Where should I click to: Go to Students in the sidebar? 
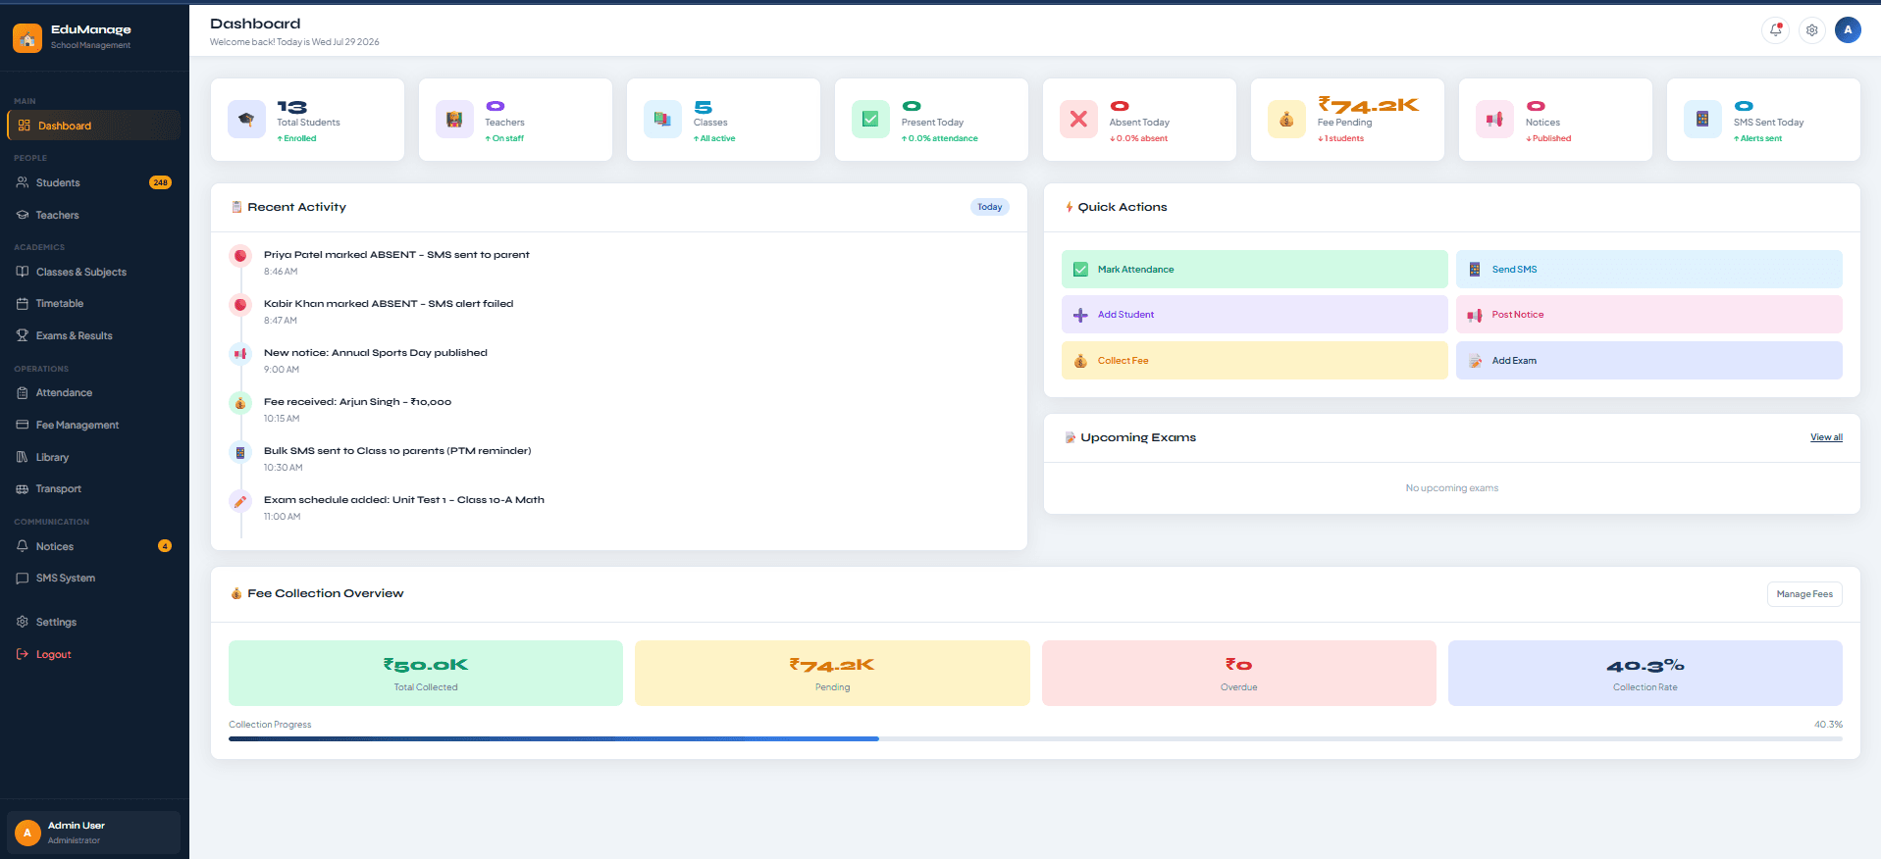[x=94, y=182]
